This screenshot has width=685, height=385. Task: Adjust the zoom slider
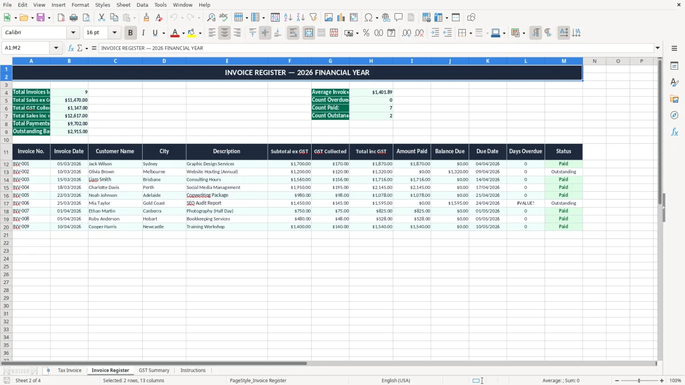coord(639,380)
